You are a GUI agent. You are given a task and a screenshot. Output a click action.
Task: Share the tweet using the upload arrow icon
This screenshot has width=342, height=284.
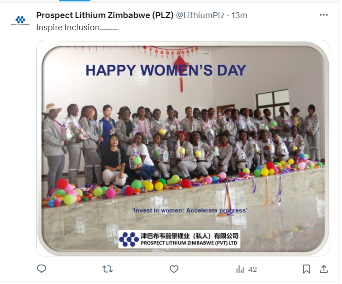click(x=324, y=269)
